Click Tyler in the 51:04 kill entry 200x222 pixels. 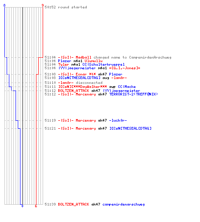pyautogui.click(x=64, y=64)
